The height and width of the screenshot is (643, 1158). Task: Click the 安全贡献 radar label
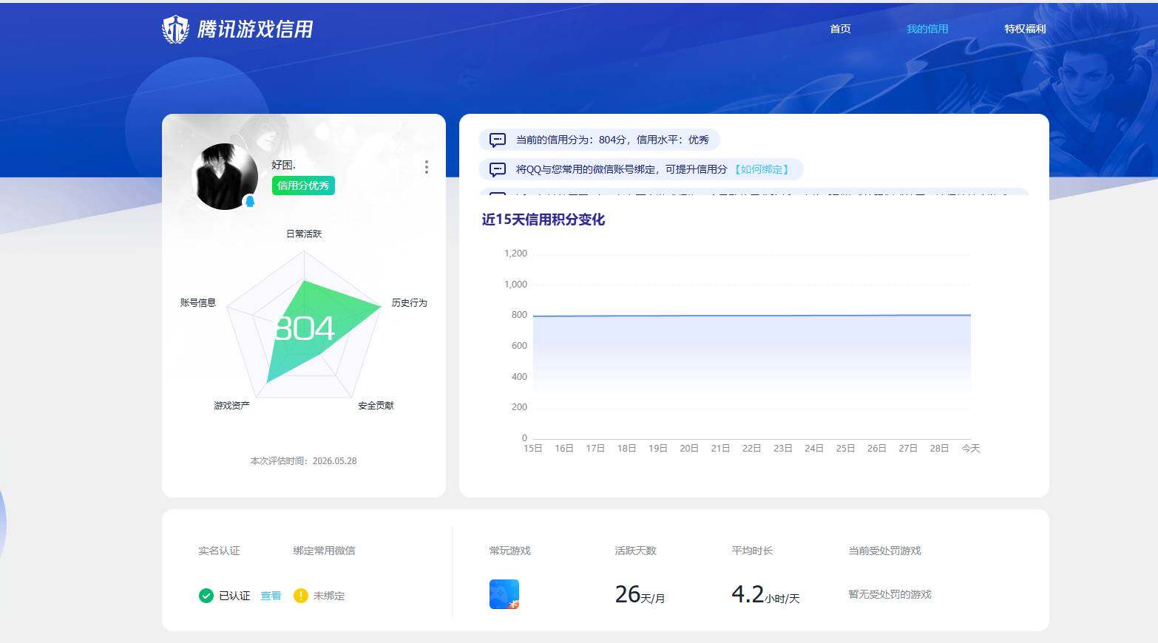click(x=376, y=405)
